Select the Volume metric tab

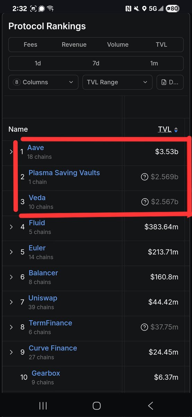(118, 44)
